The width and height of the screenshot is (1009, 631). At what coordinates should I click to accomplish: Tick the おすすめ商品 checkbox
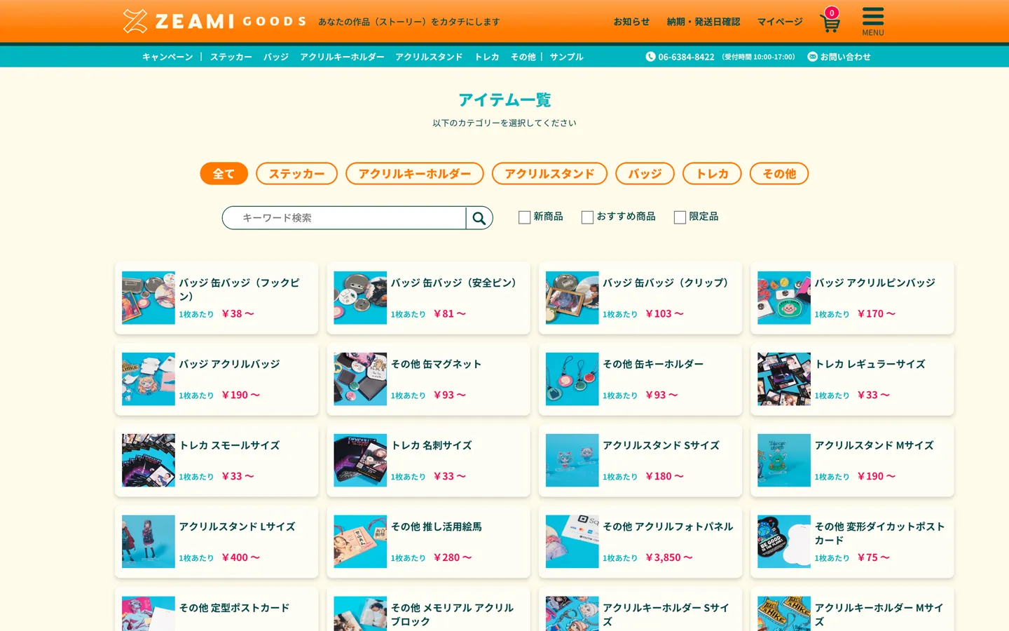(x=587, y=217)
